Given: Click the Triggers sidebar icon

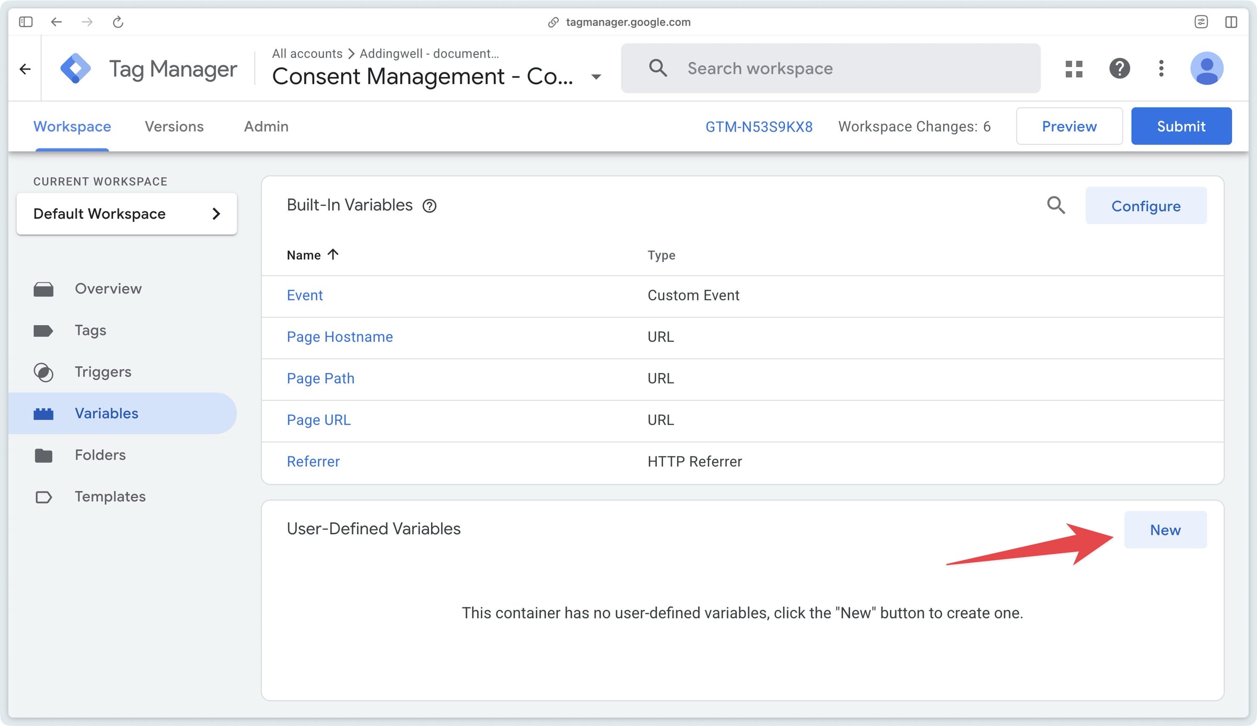Looking at the screenshot, I should point(43,372).
